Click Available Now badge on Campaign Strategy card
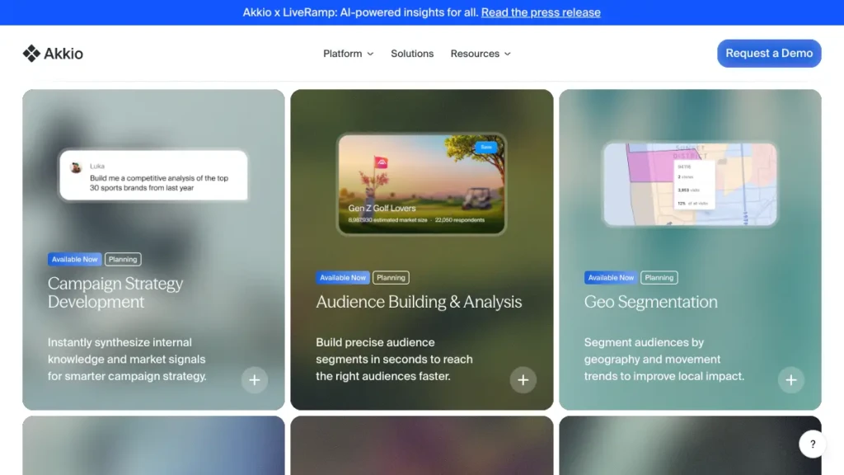844x475 pixels. [74, 259]
